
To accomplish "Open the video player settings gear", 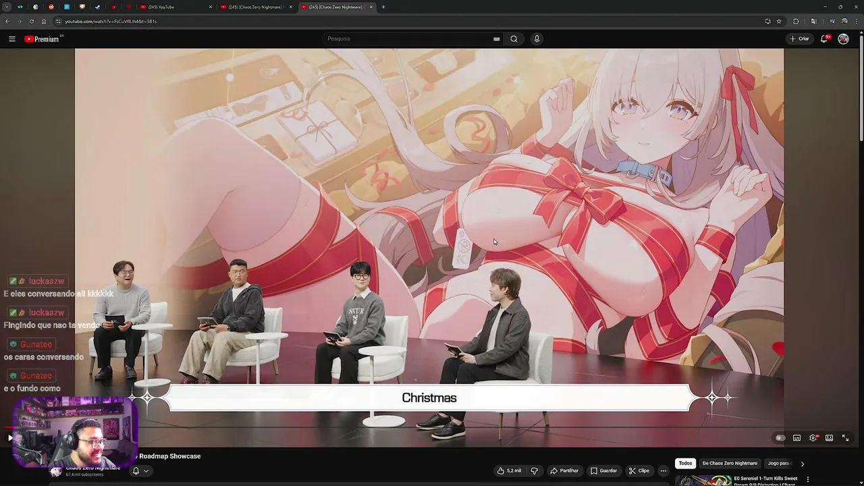I will (813, 438).
